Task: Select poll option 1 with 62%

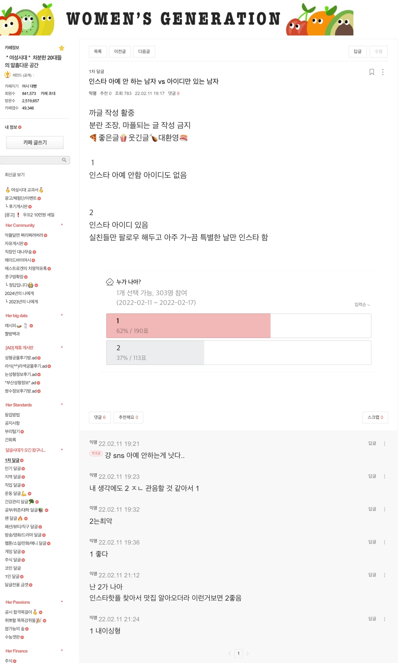Action: tap(238, 326)
